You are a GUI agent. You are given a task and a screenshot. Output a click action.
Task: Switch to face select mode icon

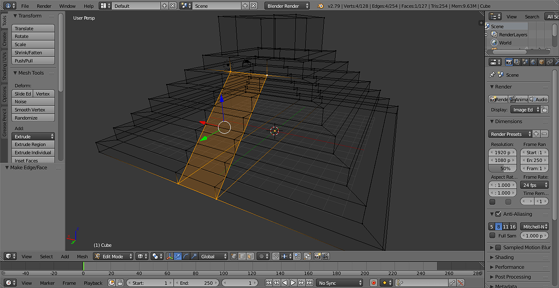(249, 256)
